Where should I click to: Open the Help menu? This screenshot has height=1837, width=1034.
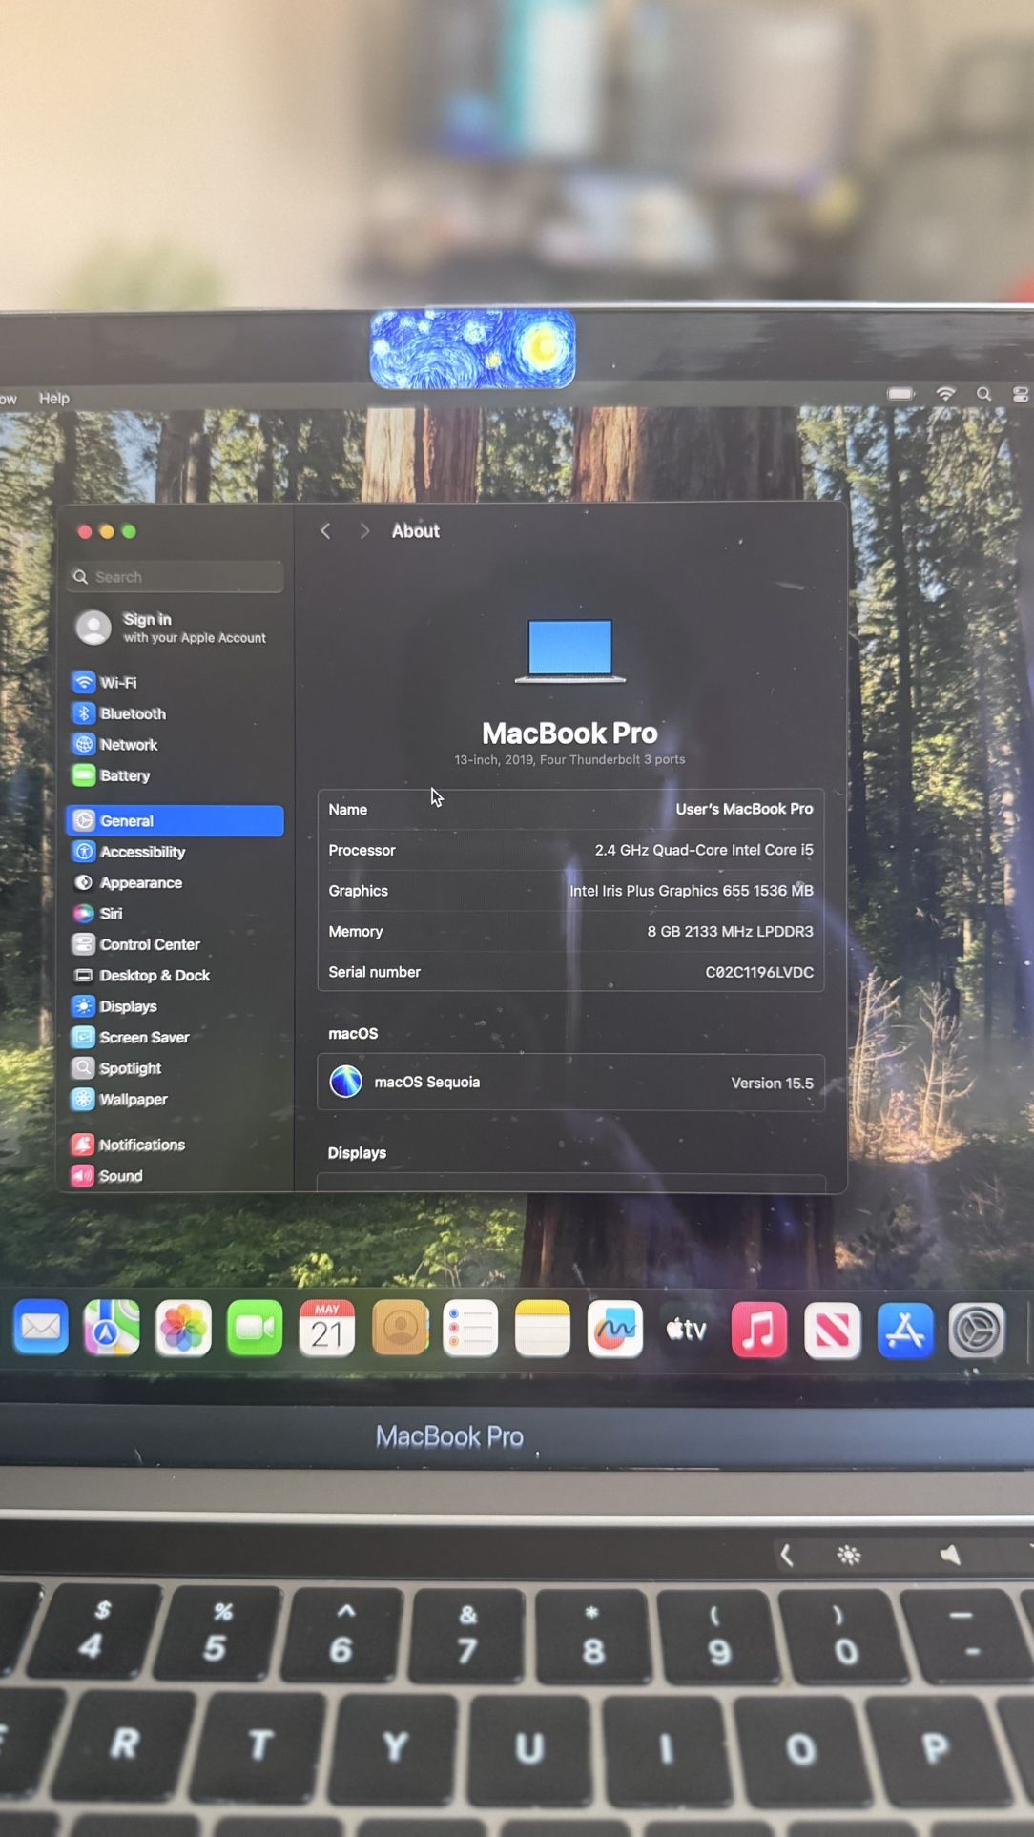coord(54,398)
